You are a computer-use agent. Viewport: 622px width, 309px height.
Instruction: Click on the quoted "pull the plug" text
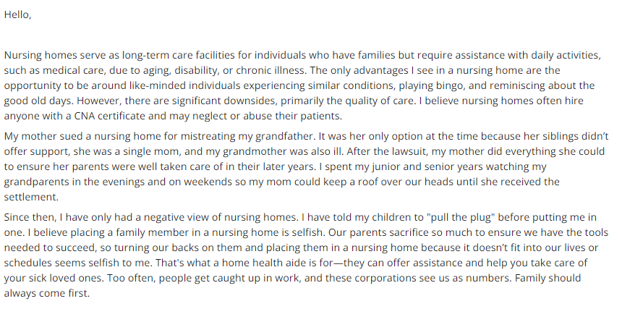pyautogui.click(x=460, y=217)
